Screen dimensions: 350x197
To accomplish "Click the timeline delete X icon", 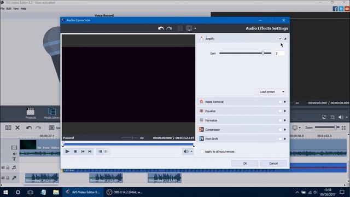I will [x=17, y=128].
